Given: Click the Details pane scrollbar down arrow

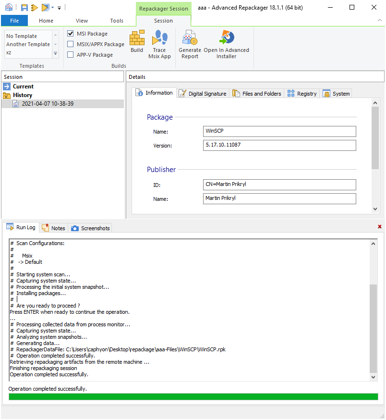Looking at the screenshot, I should (x=375, y=209).
